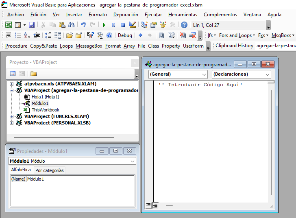296x218 pixels.
Task: Open the Edición menu
Action: pyautogui.click(x=38, y=15)
